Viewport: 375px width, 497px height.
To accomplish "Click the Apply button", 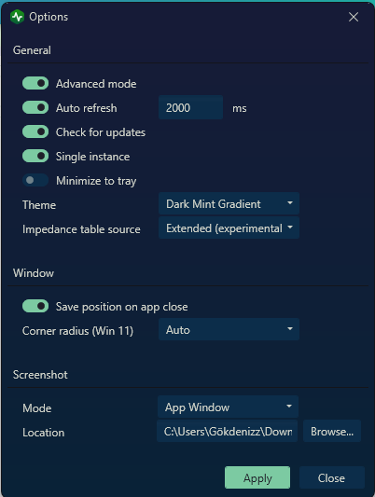I will point(257,477).
